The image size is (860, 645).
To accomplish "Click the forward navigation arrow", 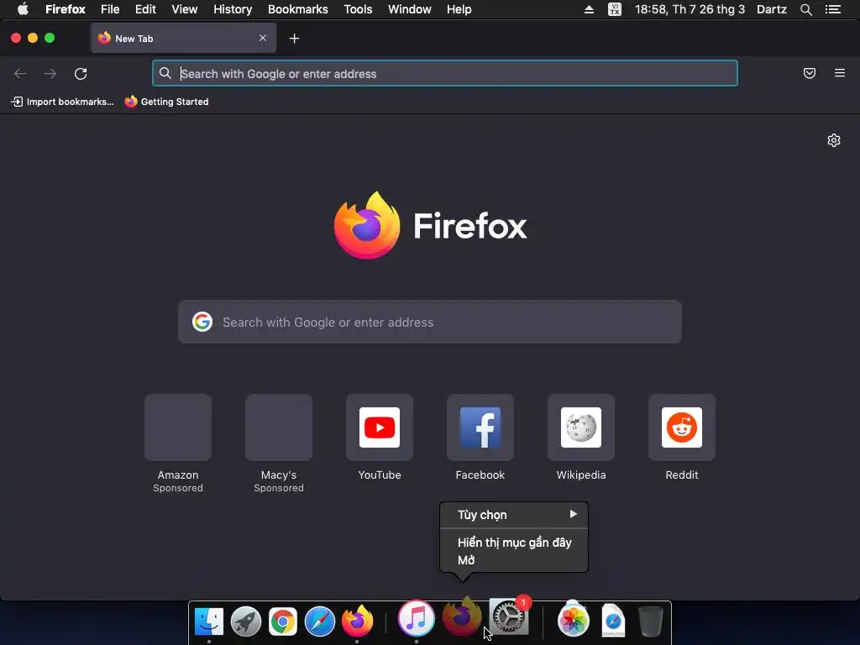I will [x=50, y=74].
